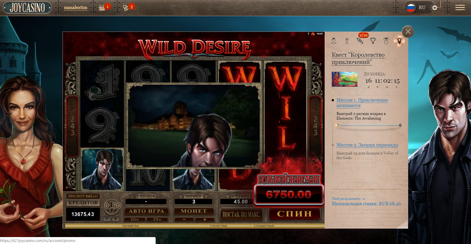
Task: Open СТАТИСТИКА in bottom game bar
Action: (218, 226)
